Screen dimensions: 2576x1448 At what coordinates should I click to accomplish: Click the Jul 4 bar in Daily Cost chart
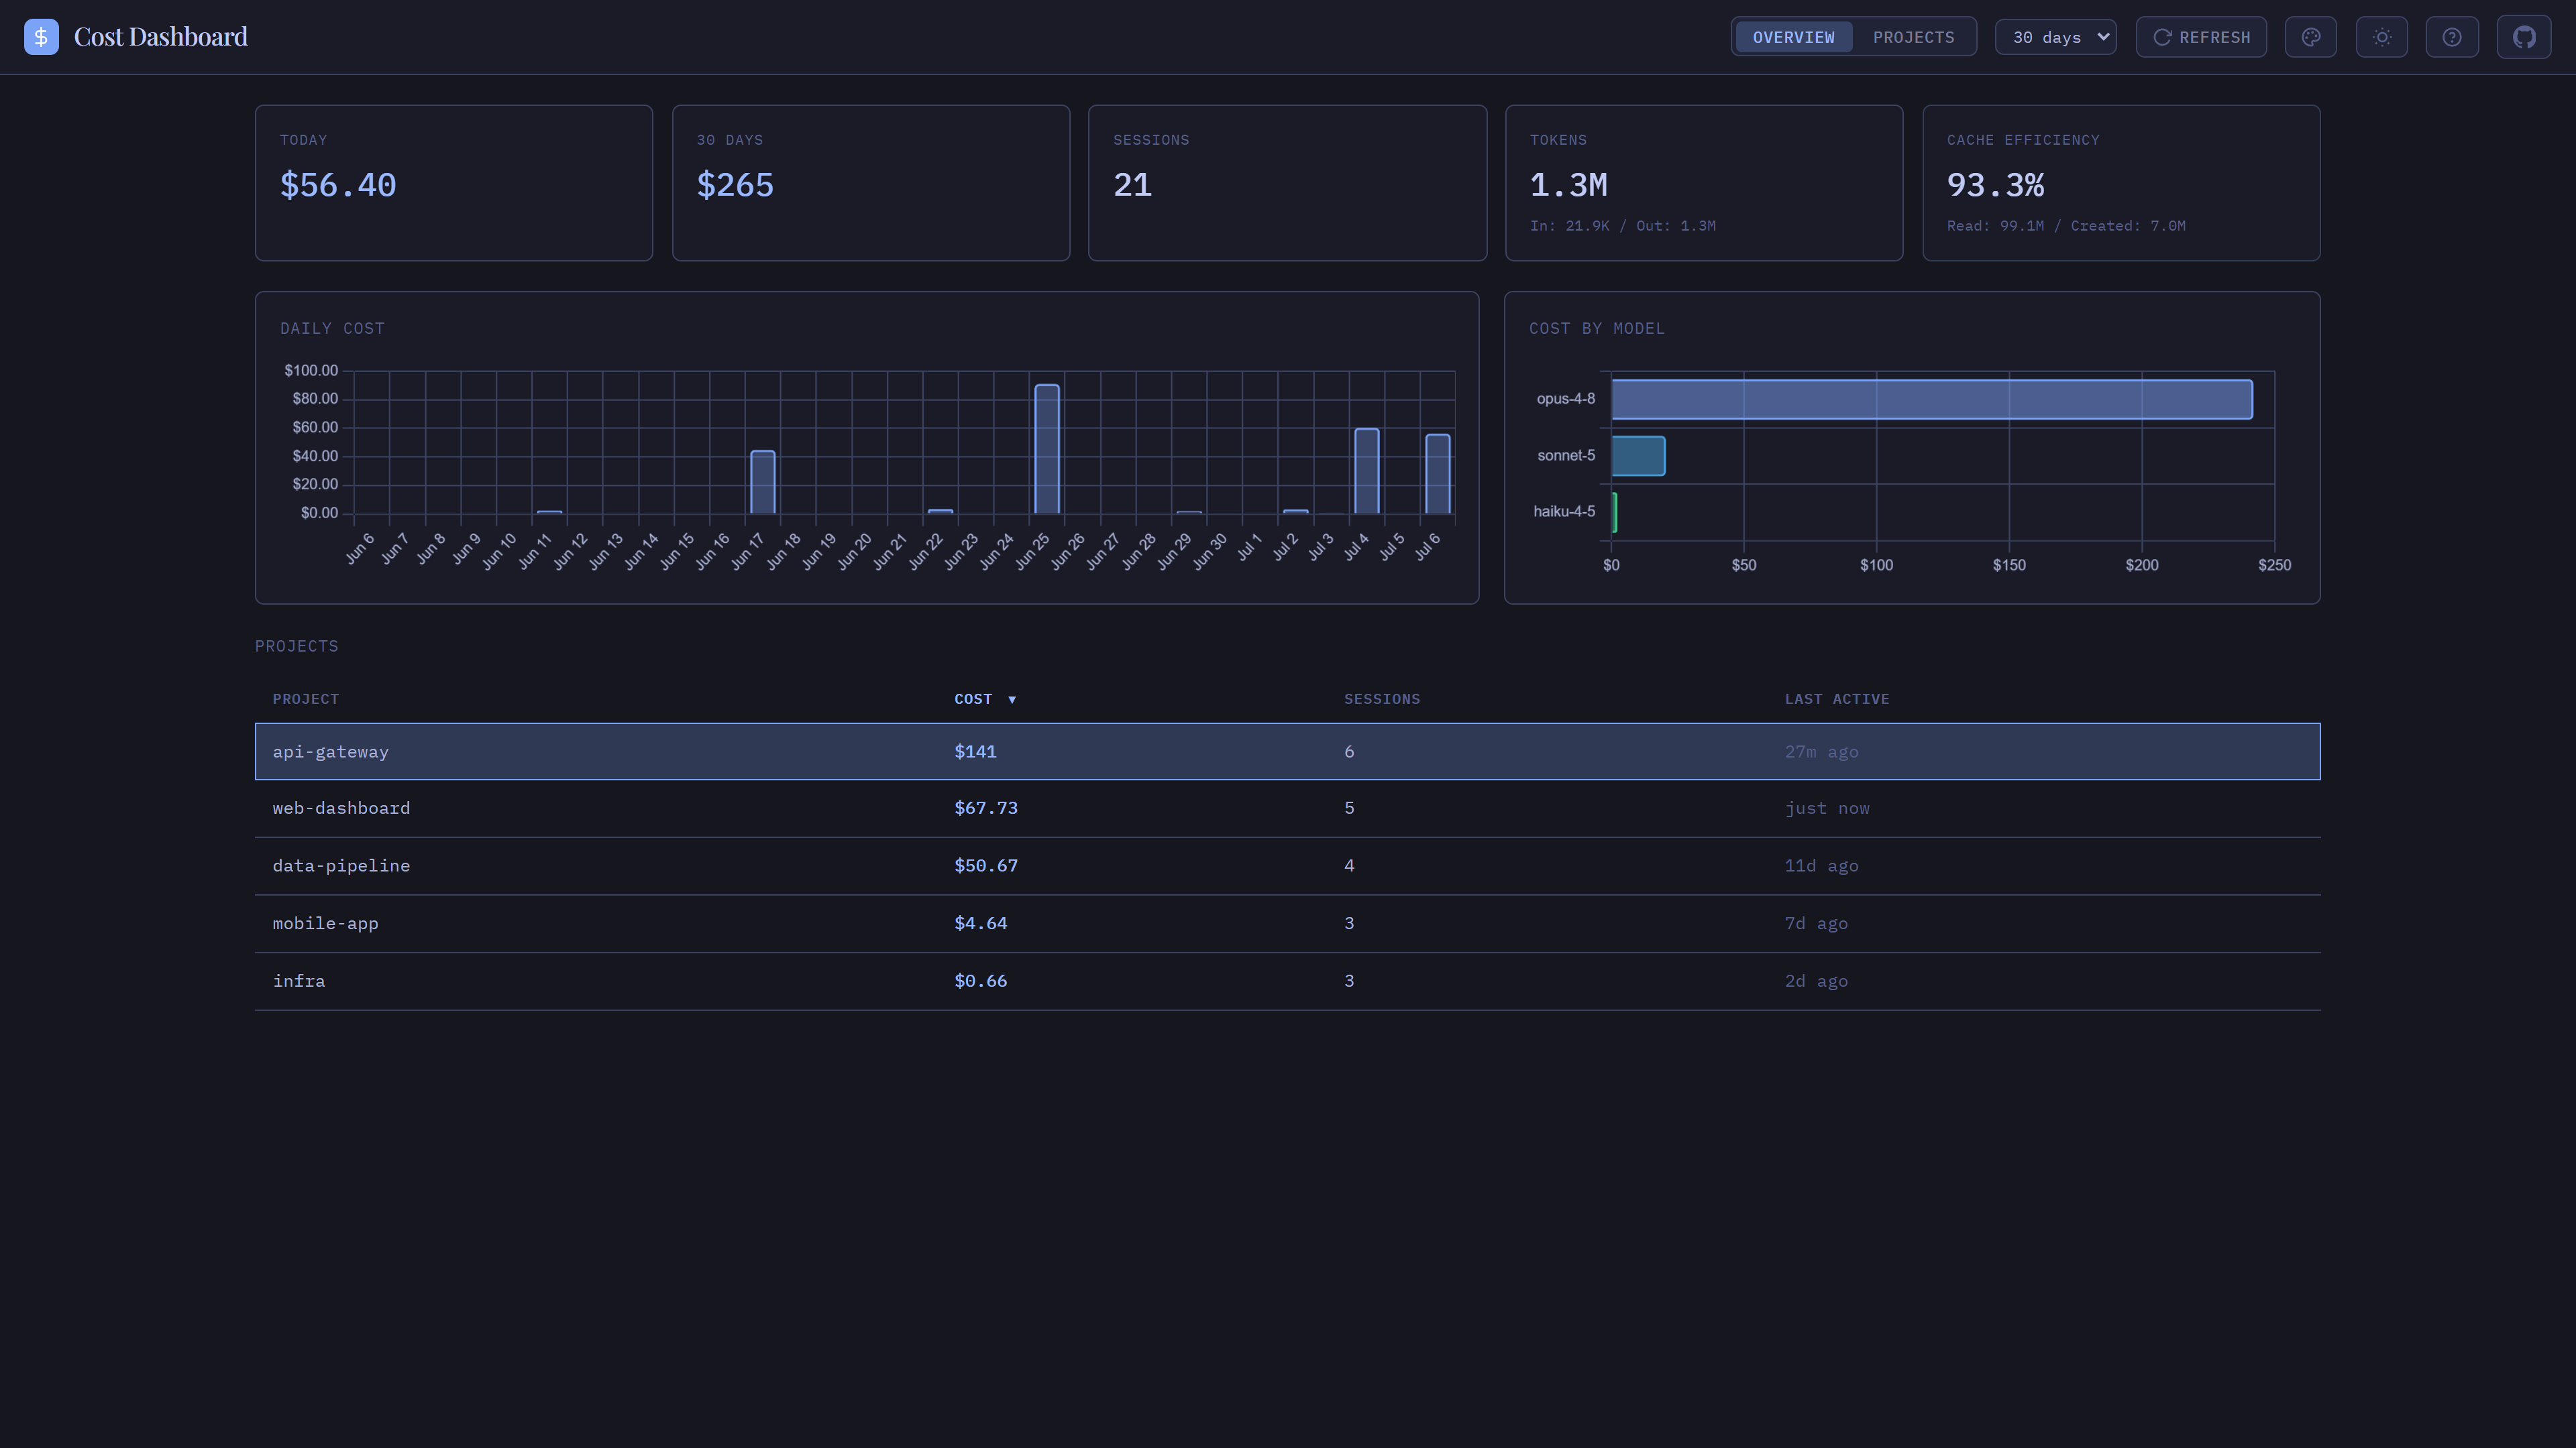[x=1367, y=471]
